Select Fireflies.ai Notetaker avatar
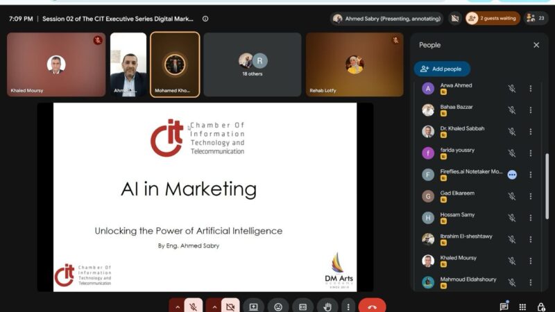This screenshot has height=312, width=555. [428, 175]
